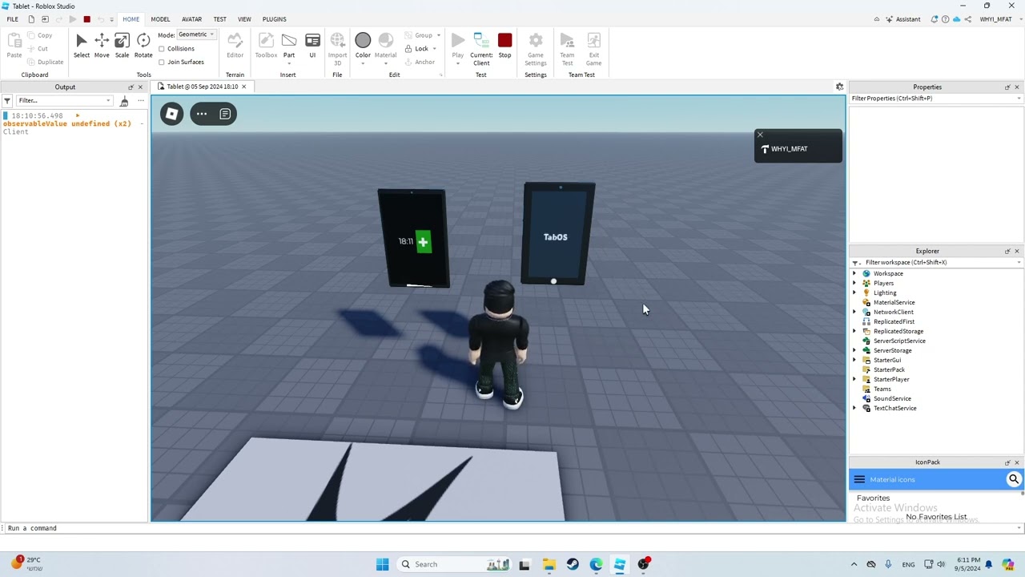Open Game Settings
1025x577 pixels.
[536, 50]
